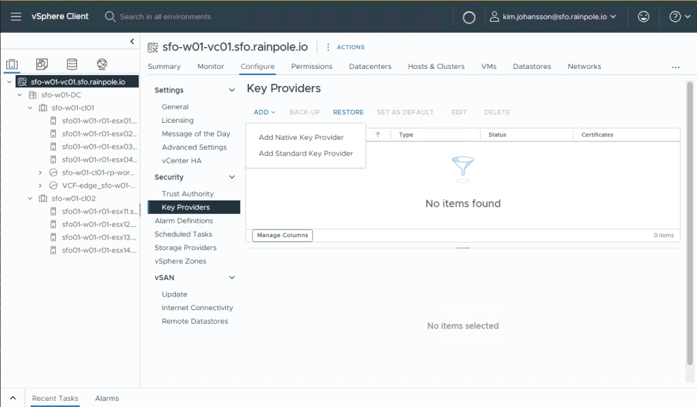697x407 pixels.
Task: Click the refresh spinner icon in header
Action: click(x=469, y=18)
